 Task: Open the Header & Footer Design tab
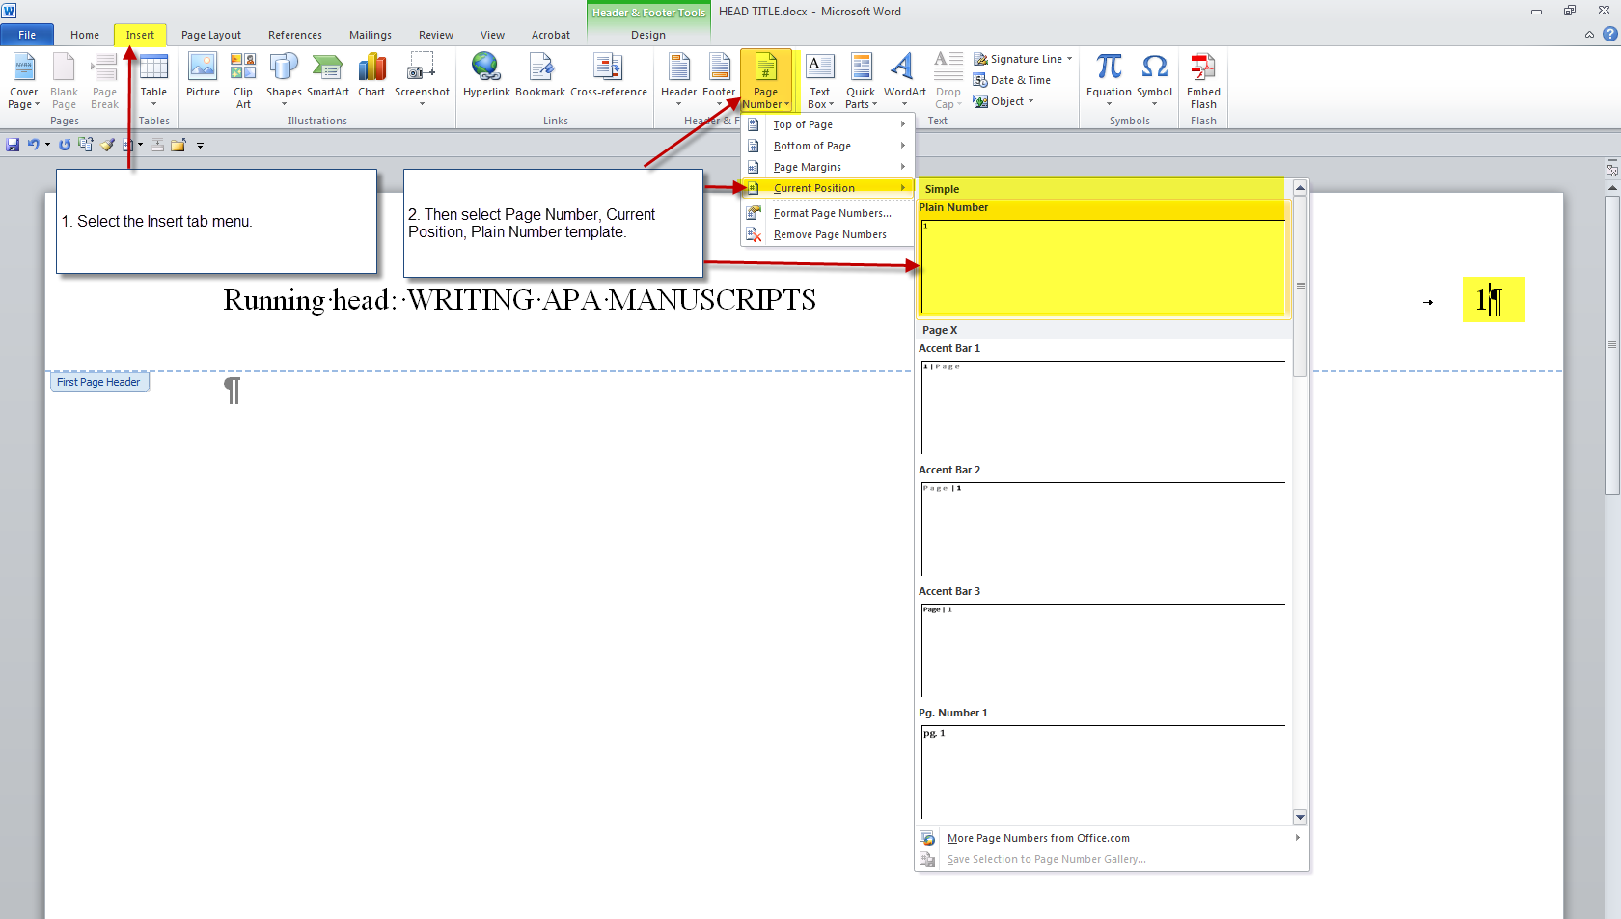(x=648, y=35)
